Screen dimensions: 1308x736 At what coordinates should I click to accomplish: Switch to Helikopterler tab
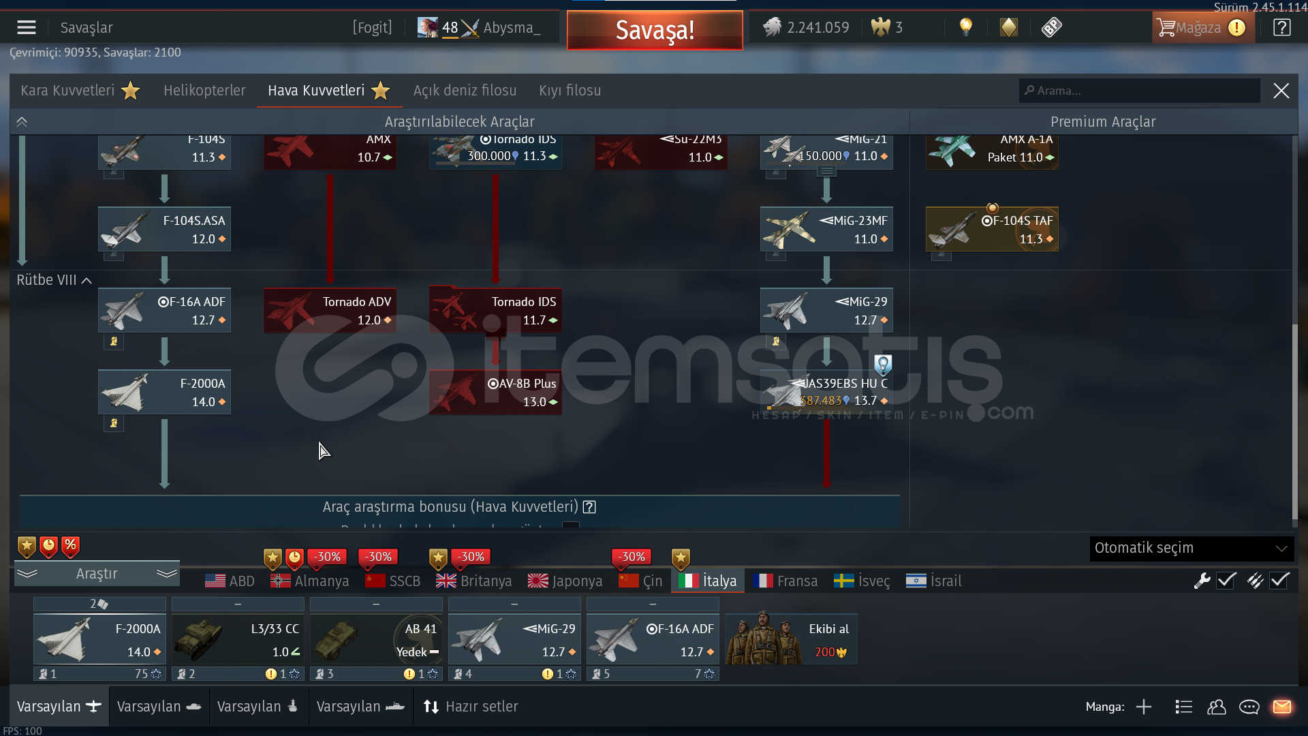coord(204,91)
